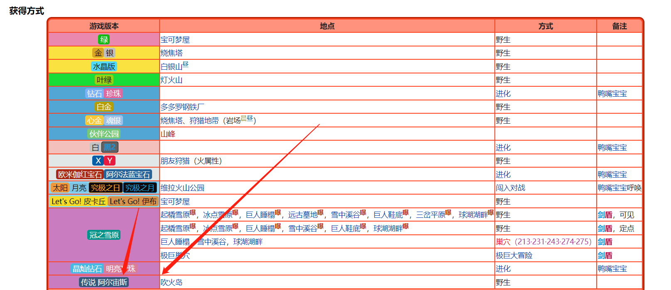
Task: Click the 叶绿 version badge
Action: pyautogui.click(x=104, y=80)
